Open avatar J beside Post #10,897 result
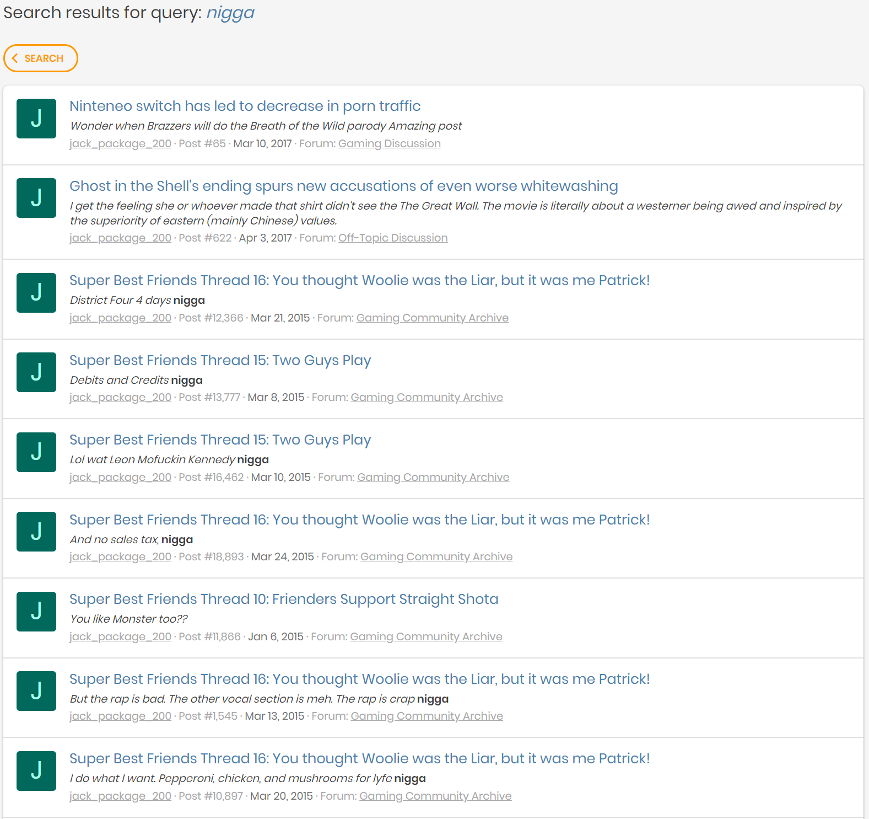The width and height of the screenshot is (869, 819). coord(36,771)
